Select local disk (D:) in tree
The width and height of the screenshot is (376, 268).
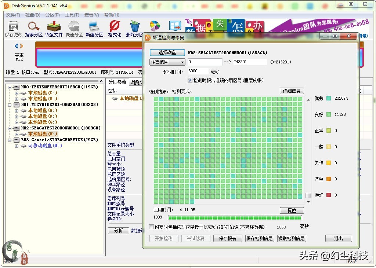coord(43,99)
